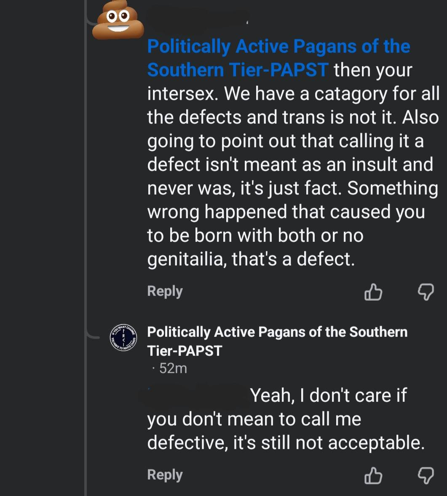Open PAPST author name on reply

point(277,342)
